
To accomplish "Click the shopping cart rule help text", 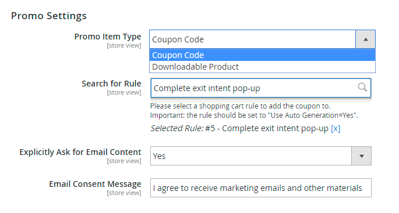I will (x=240, y=106).
